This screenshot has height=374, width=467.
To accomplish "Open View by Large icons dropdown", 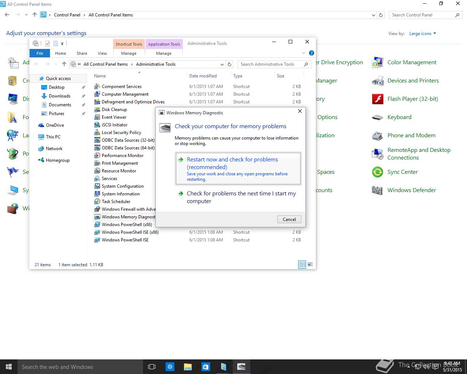I will coord(422,34).
